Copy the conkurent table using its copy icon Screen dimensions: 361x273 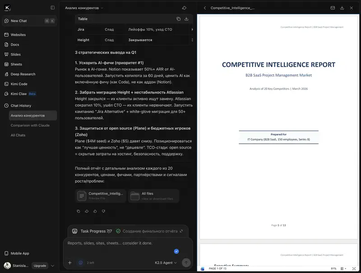(179, 19)
